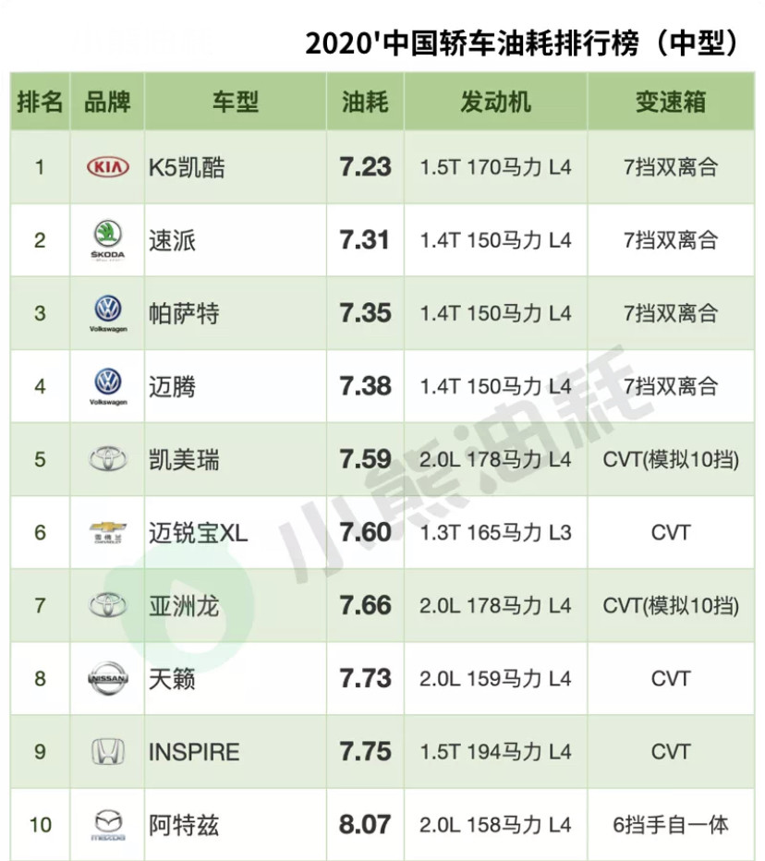
Task: Click CVT(模拟10挡) in the 凯美瑞 row
Action: [671, 460]
